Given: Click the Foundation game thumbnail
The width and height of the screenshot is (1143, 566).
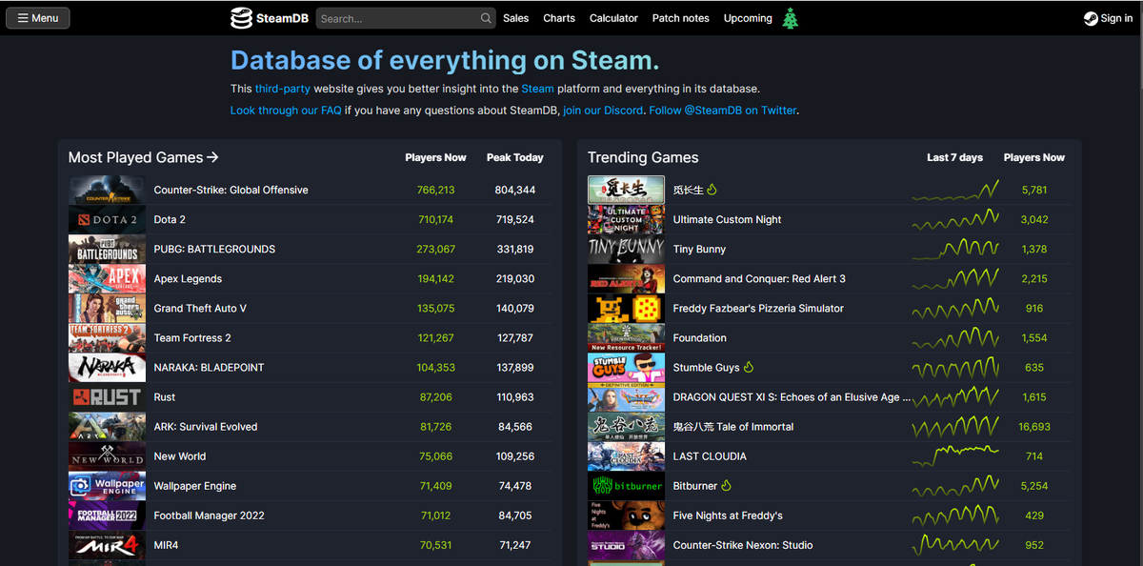Looking at the screenshot, I should pos(626,337).
